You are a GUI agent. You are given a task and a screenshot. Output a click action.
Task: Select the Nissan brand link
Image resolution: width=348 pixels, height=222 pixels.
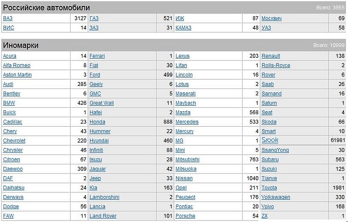pyautogui.click(x=184, y=178)
